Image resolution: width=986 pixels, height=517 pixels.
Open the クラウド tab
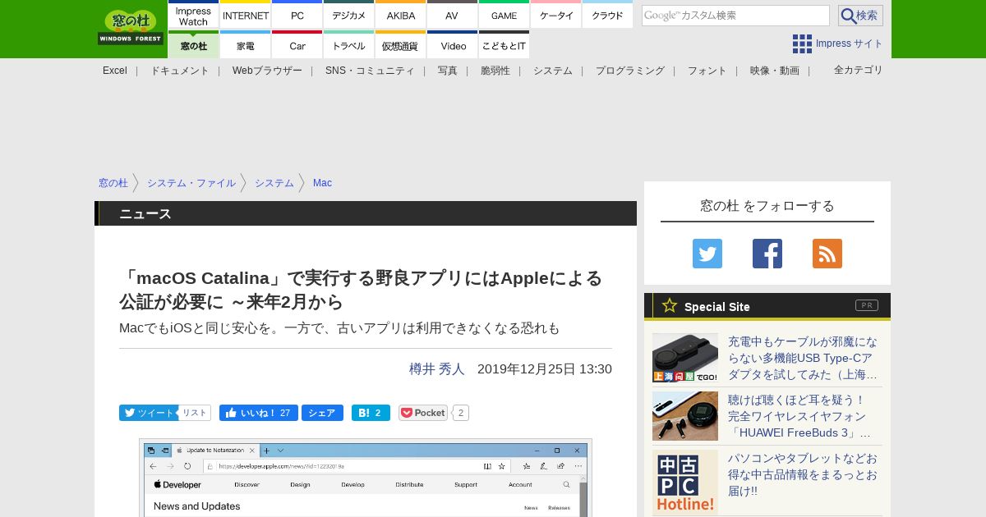[x=608, y=15]
